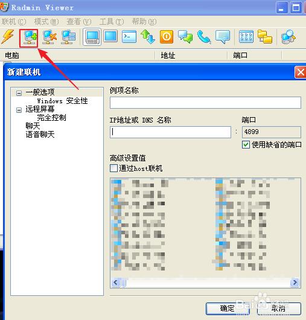Click the IP地址或 DNS 名称 input field
This screenshot has height=320, width=306.
pos(170,132)
